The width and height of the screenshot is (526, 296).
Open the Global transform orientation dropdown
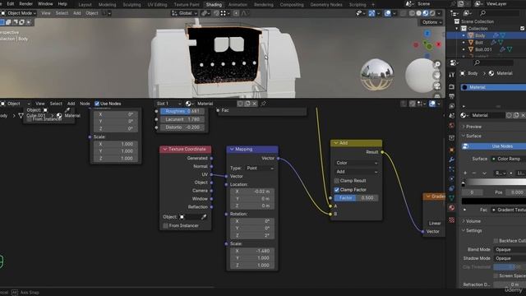tap(184, 13)
